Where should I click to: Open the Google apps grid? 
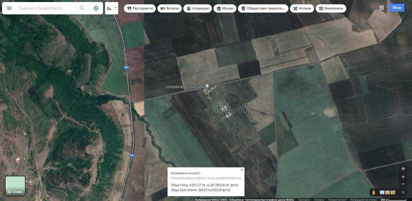pos(382,8)
